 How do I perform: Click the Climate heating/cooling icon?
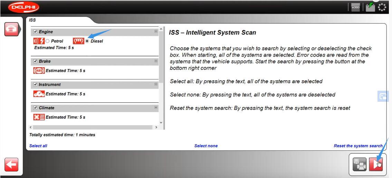pyautogui.click(x=39, y=117)
